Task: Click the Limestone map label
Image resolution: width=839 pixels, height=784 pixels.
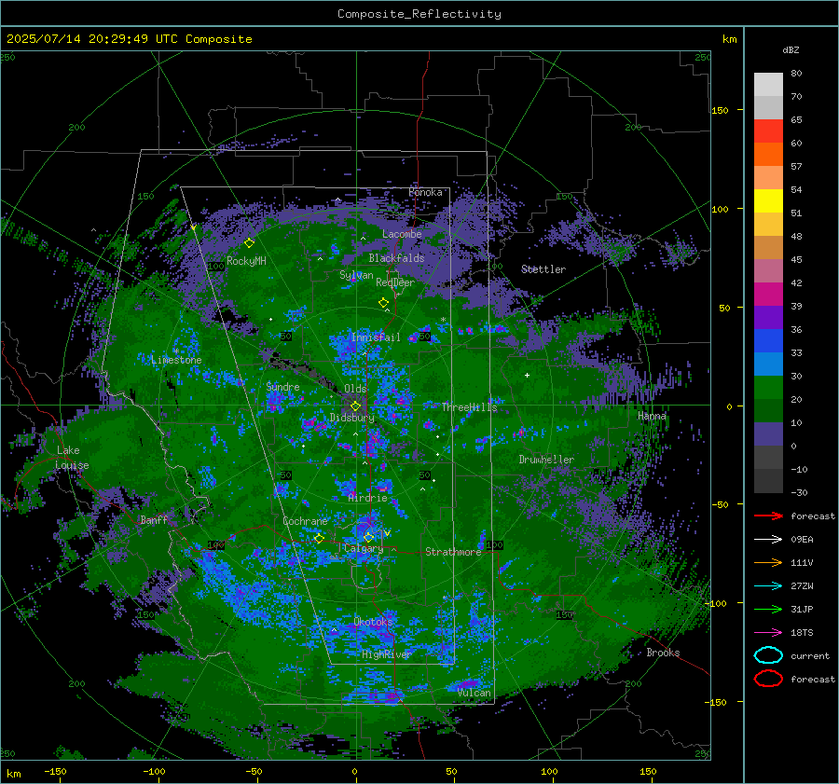Action: coord(176,360)
